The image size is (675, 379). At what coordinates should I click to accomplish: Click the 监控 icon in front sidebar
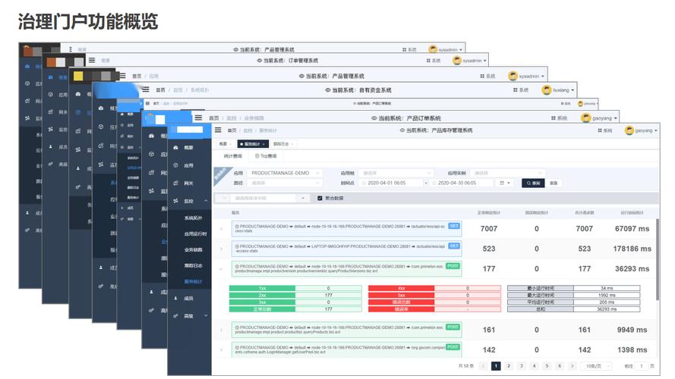pos(175,201)
